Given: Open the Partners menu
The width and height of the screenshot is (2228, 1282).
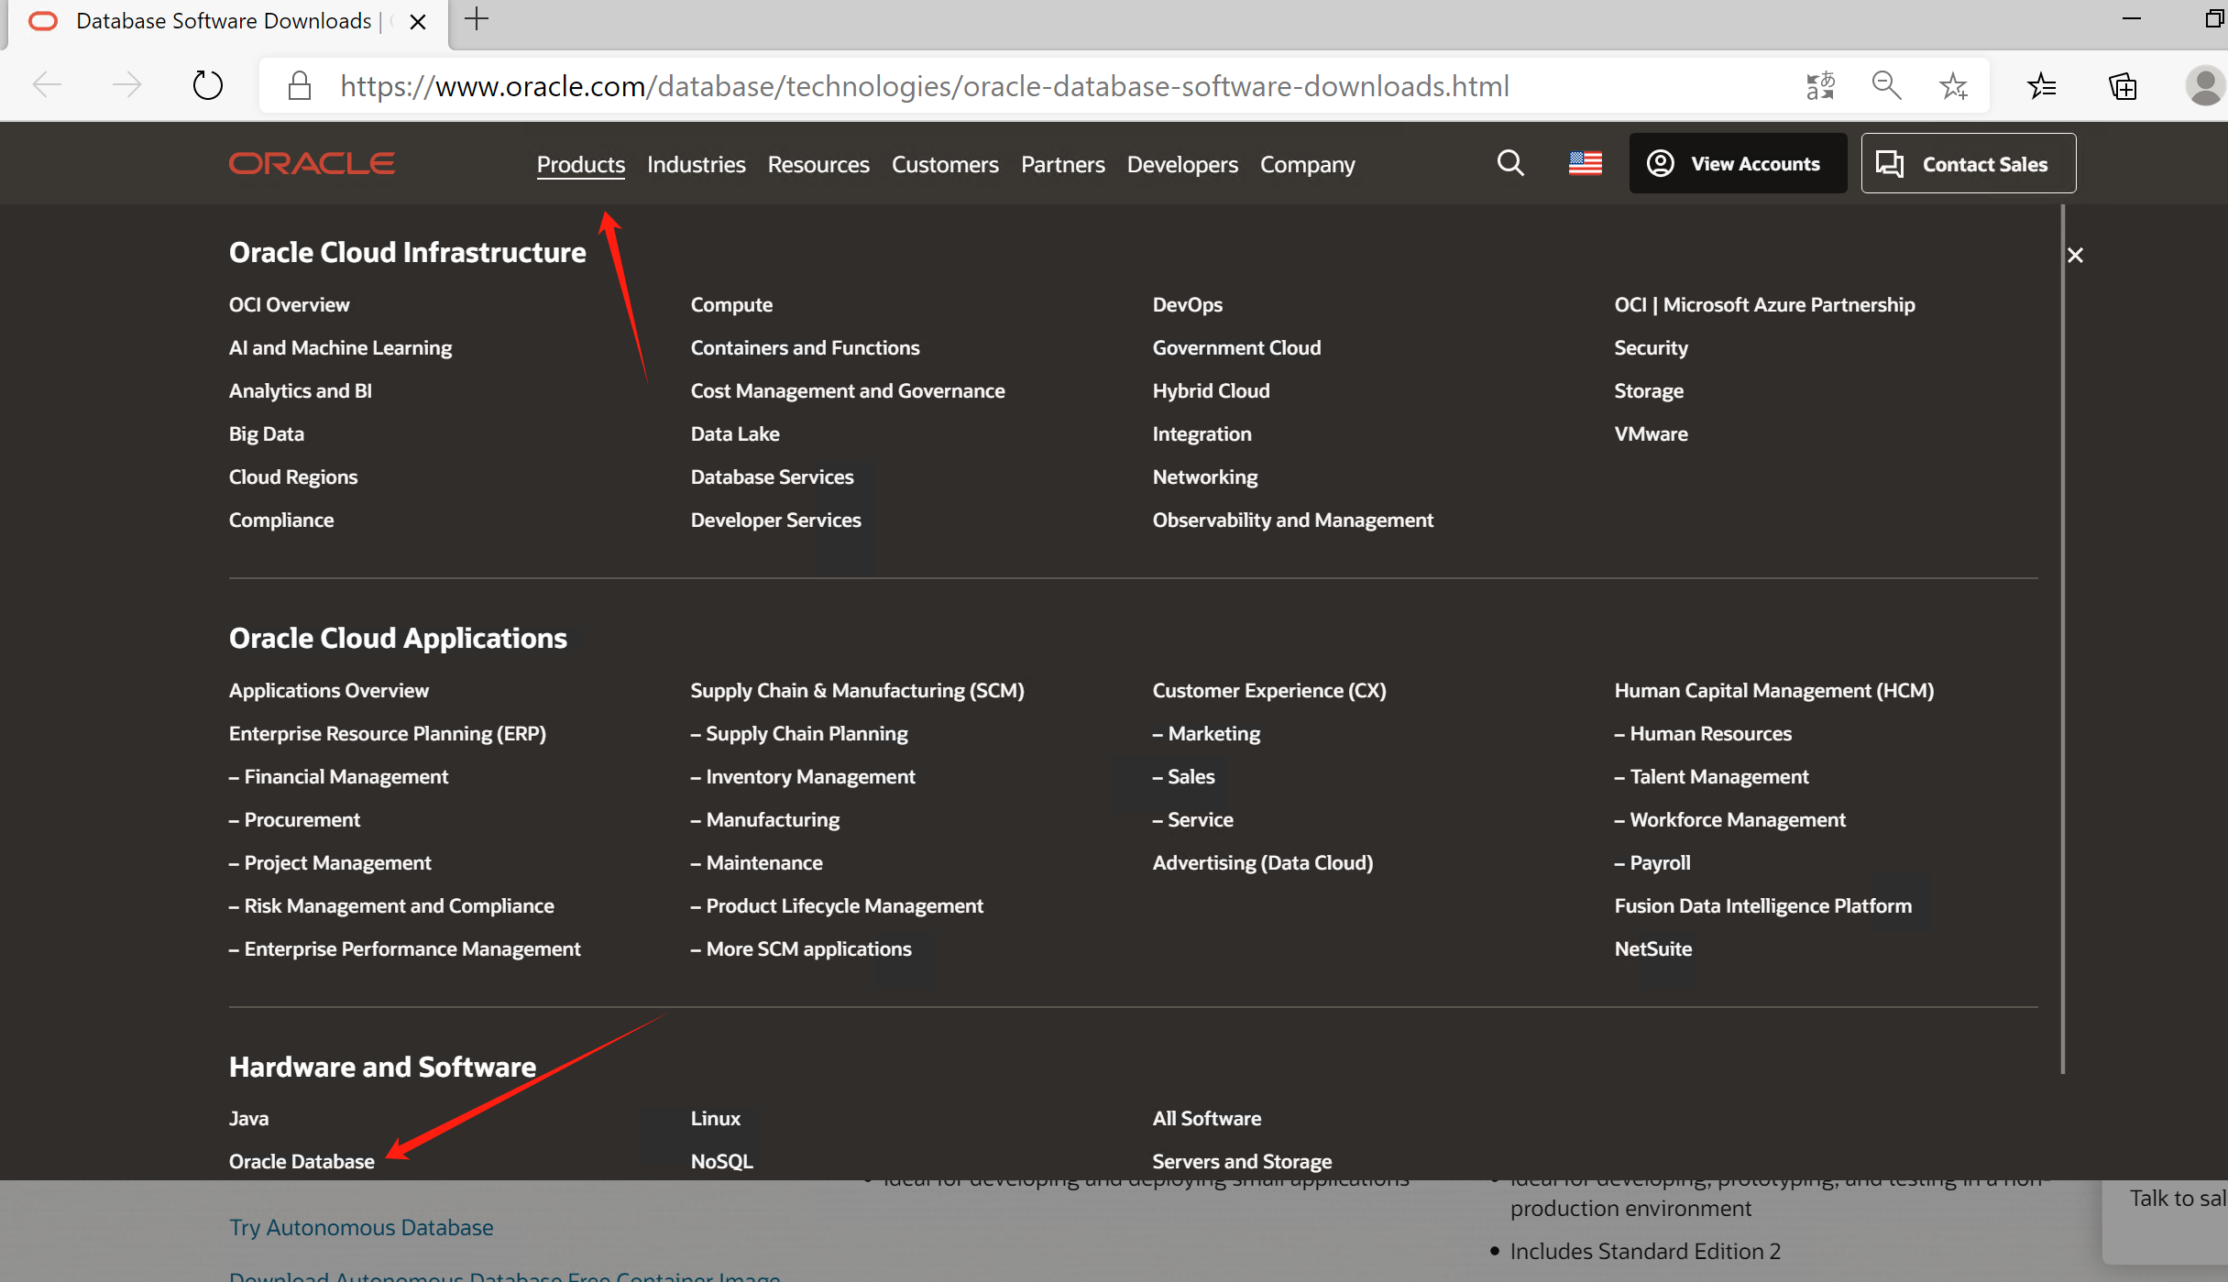Looking at the screenshot, I should 1063,164.
